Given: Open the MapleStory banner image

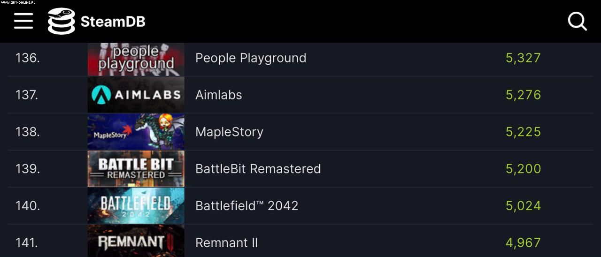Looking at the screenshot, I should [x=136, y=132].
